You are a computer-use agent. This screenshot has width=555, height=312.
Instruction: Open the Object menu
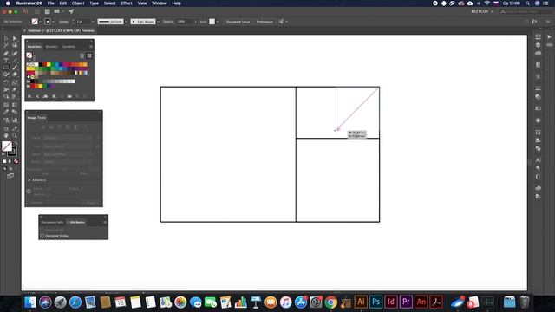78,3
